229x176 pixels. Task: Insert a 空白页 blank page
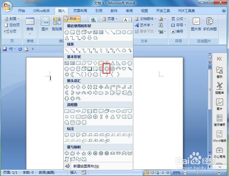click(x=12, y=25)
